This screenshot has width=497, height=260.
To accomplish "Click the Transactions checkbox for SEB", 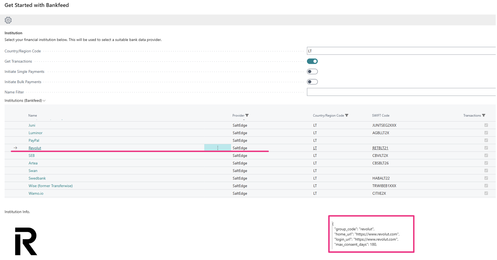I will [x=486, y=155].
